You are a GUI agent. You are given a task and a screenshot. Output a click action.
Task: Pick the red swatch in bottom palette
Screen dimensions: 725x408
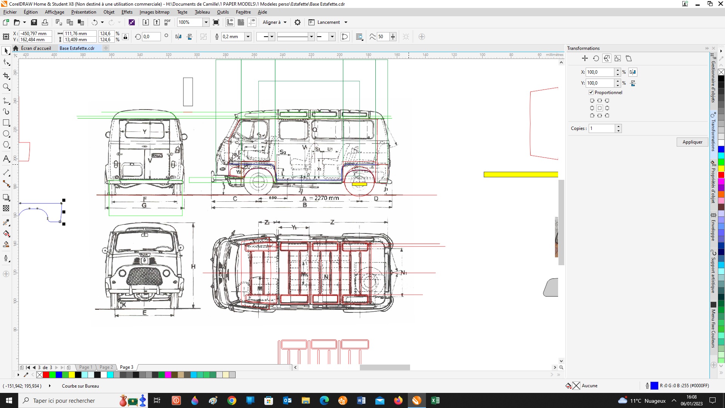(x=46, y=375)
